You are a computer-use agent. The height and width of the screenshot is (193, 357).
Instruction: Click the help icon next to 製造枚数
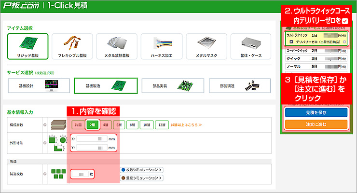44,174
